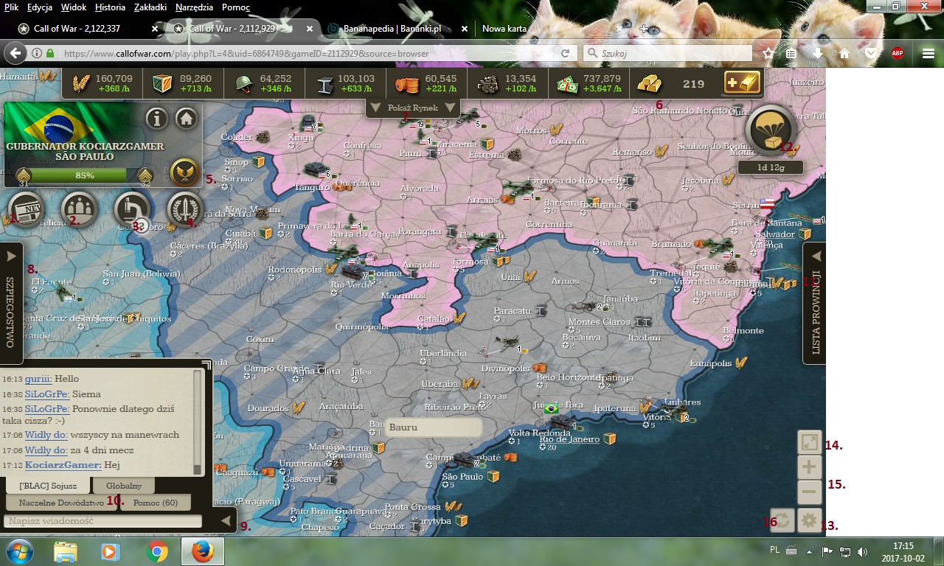The image size is (944, 566).
Task: Click the Szukaj search box
Action: pos(667,54)
